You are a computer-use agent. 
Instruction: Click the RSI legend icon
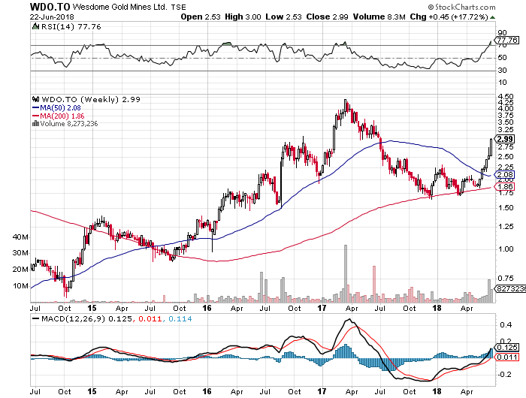coord(35,26)
